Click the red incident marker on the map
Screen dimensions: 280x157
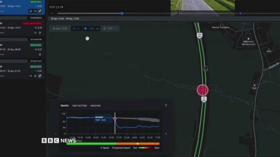(x=203, y=90)
